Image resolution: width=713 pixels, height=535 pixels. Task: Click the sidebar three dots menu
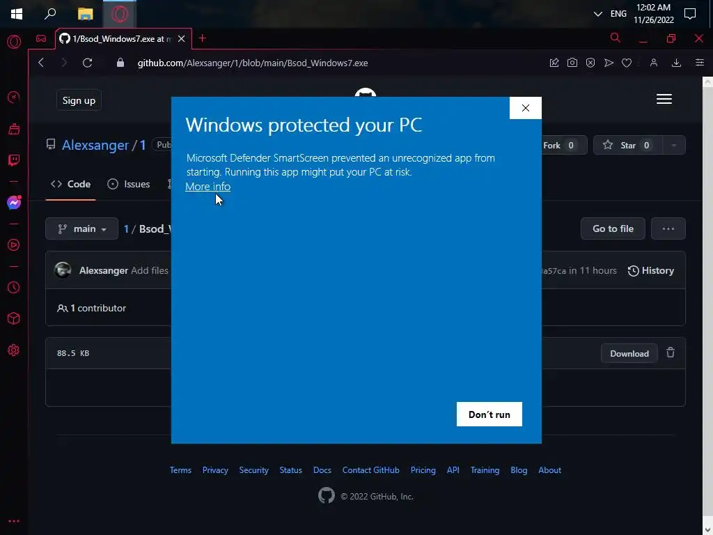coord(14,521)
